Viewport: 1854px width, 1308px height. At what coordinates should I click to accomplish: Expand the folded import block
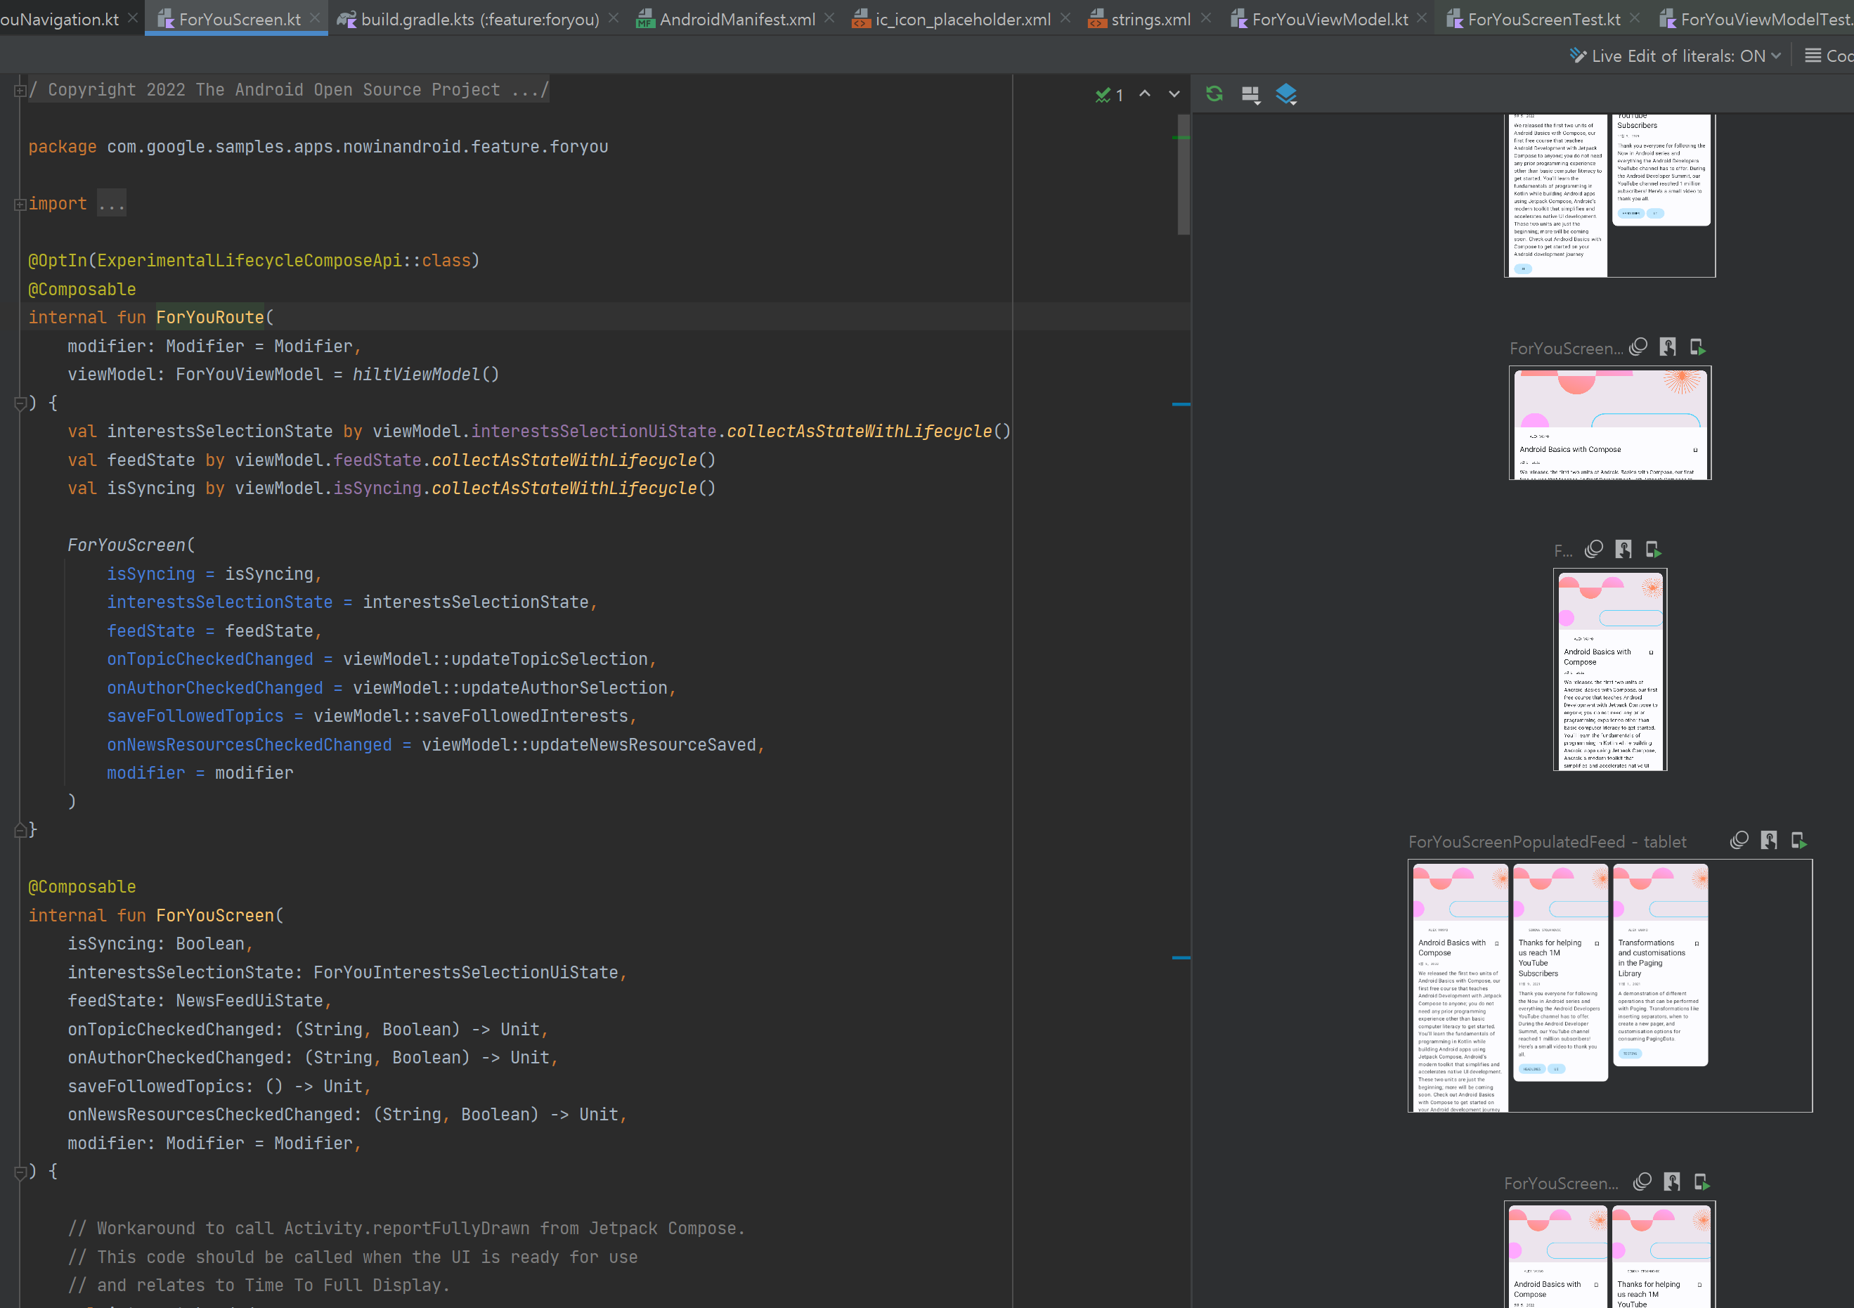(x=20, y=205)
